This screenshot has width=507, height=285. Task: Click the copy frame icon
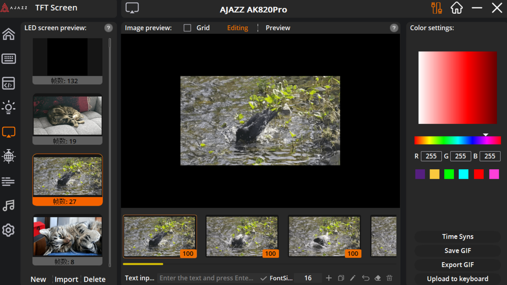tap(341, 278)
